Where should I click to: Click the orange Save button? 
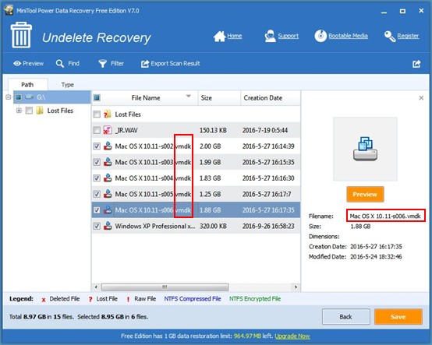point(398,317)
